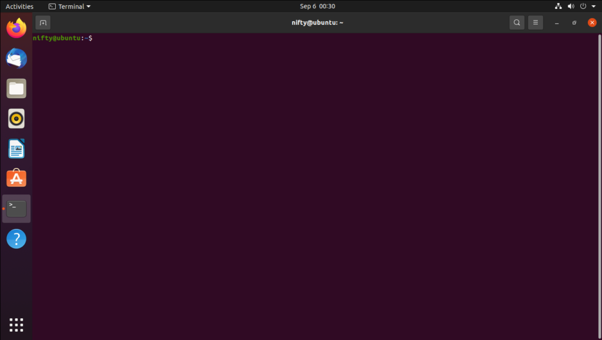Click the nifty@ubuntu: ~ window title
Viewport: 602px width, 340px height.
click(x=317, y=23)
